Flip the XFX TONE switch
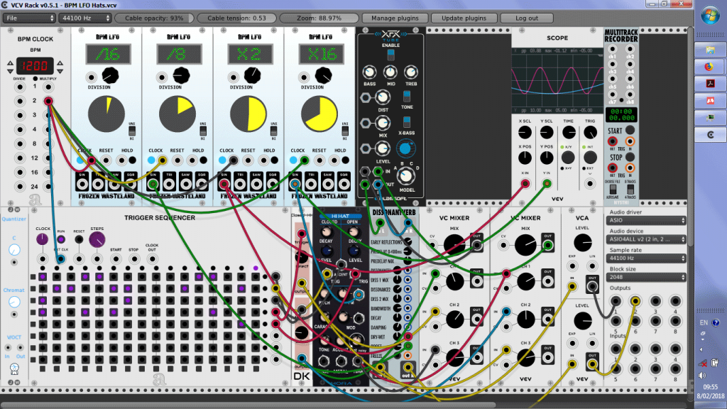 point(407,96)
